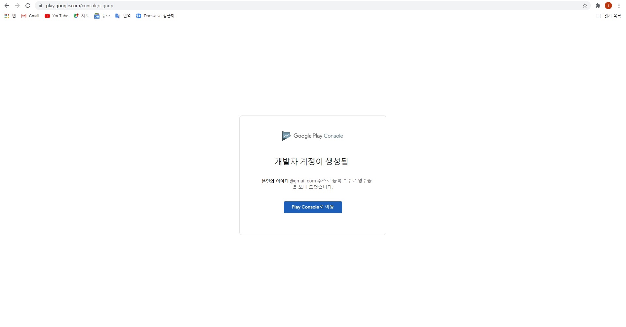This screenshot has width=626, height=327.
Task: Open the 뉴스 news bookmark
Action: coord(102,16)
